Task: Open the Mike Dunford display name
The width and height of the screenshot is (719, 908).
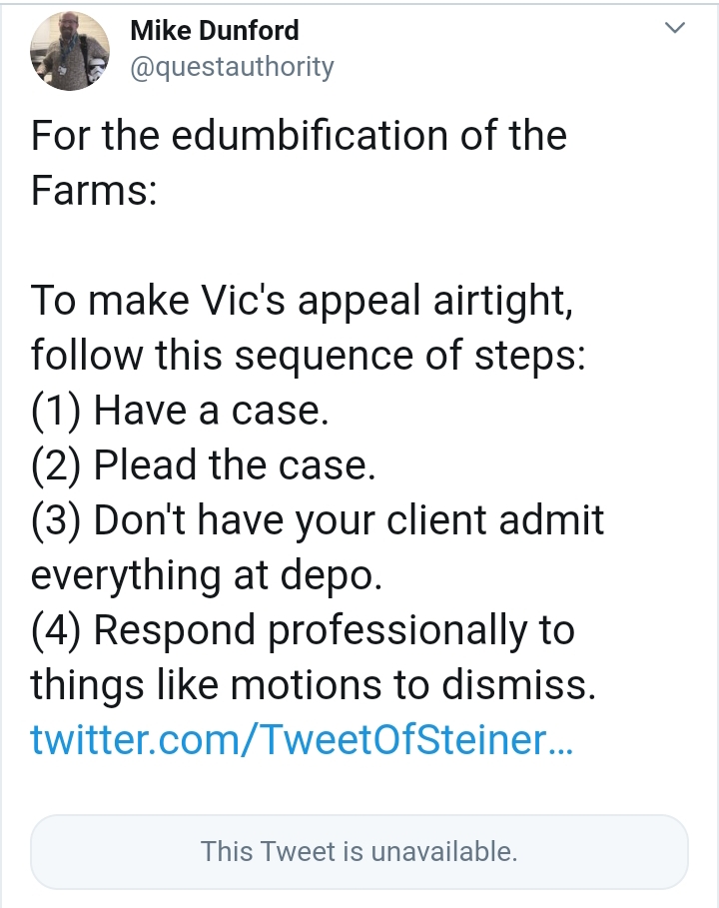Action: (215, 30)
